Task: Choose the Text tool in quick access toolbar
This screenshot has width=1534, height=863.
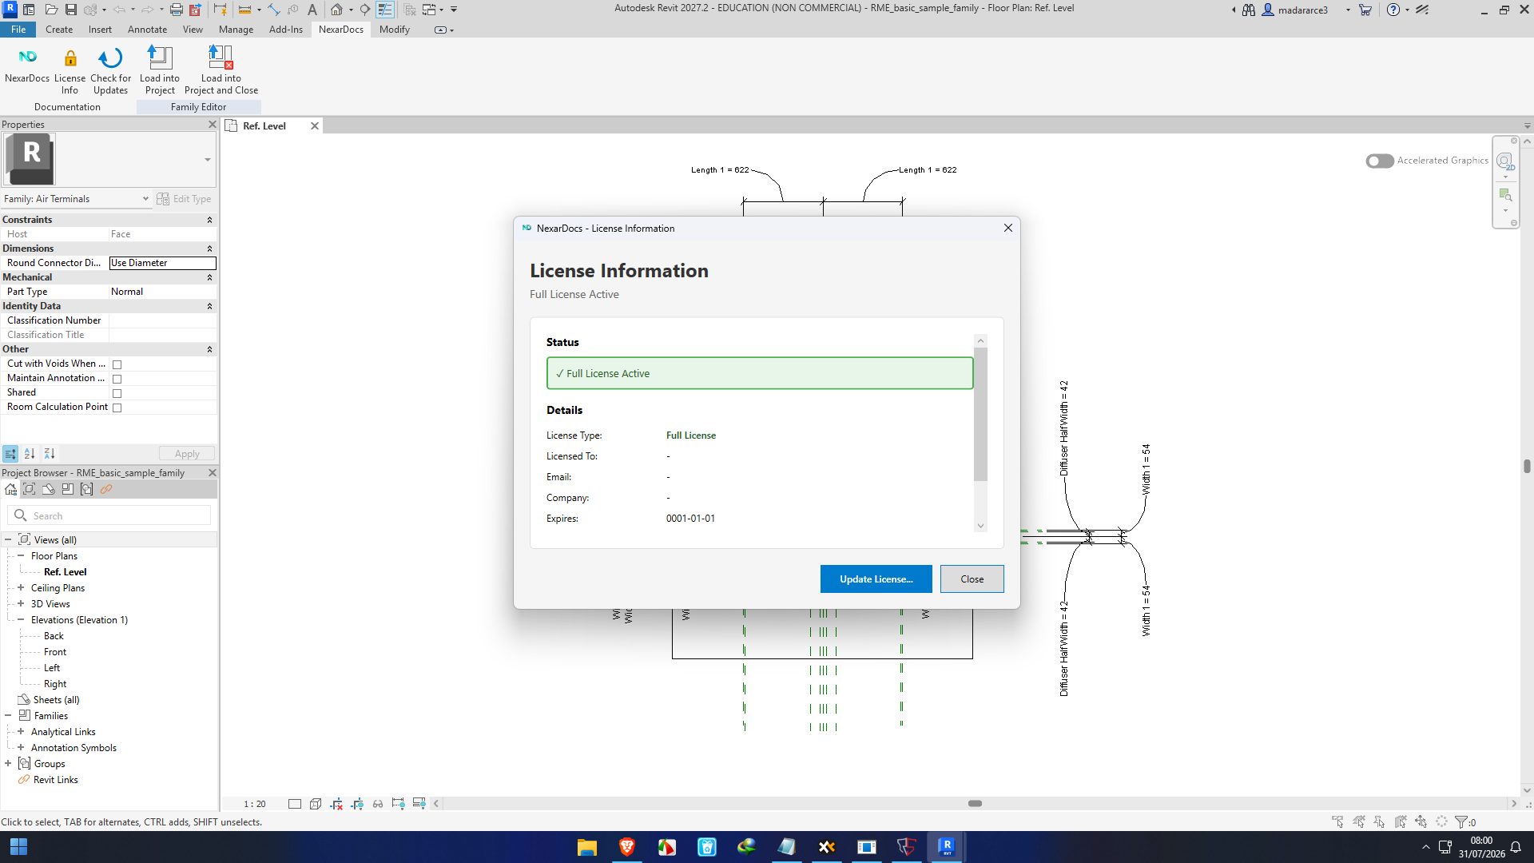Action: [x=312, y=10]
